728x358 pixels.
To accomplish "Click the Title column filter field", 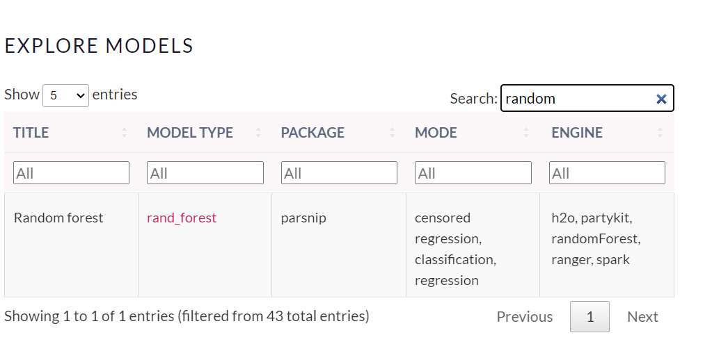I will coord(71,173).
